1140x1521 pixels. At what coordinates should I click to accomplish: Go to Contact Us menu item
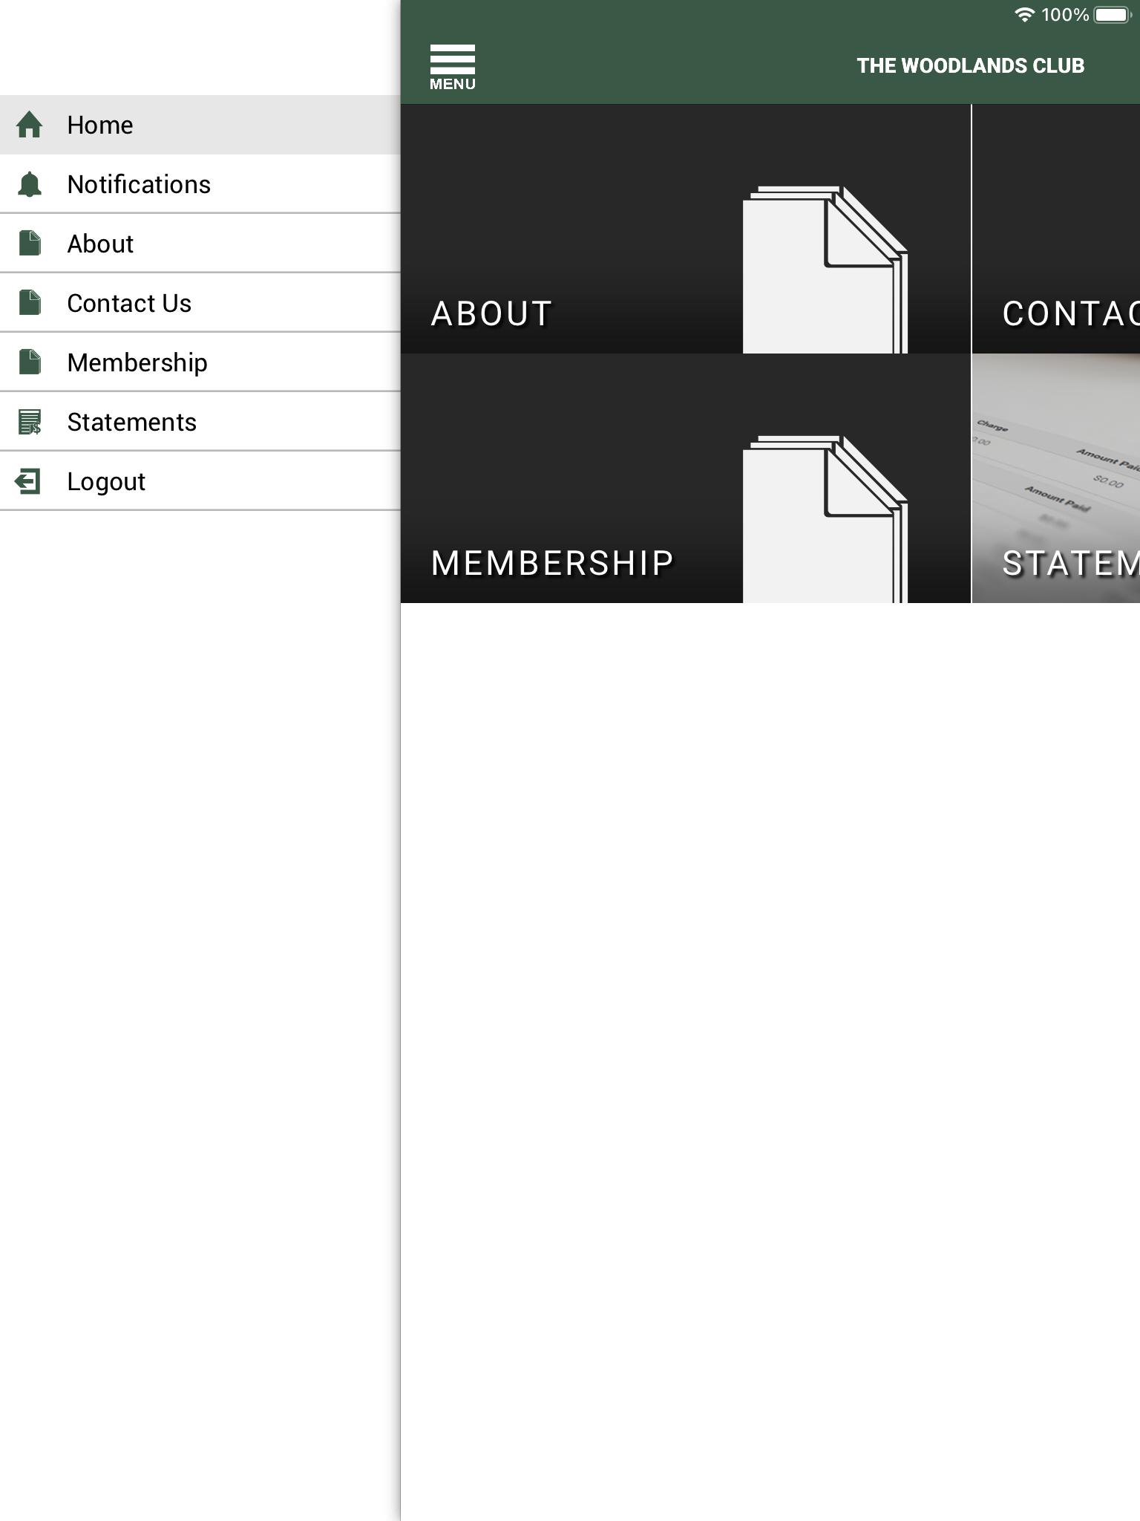tap(200, 303)
